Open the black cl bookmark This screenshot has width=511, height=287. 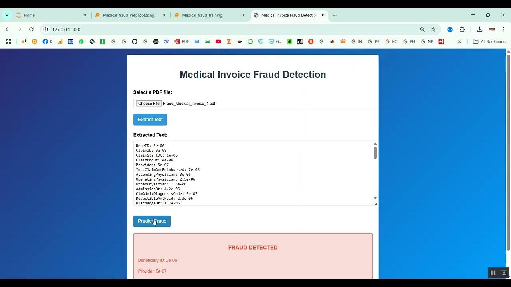coord(300,41)
